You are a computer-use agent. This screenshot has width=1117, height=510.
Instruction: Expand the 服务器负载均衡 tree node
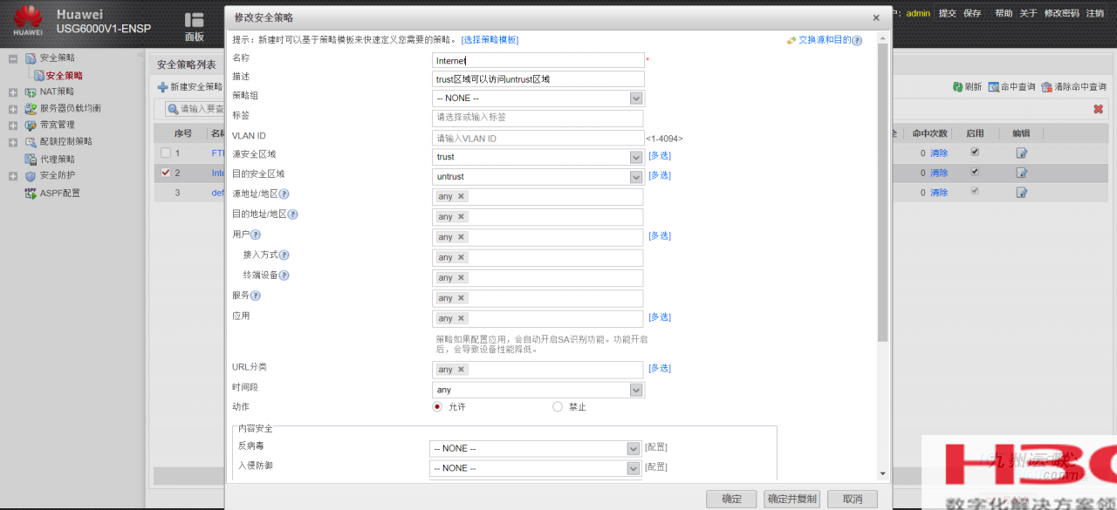coord(13,109)
